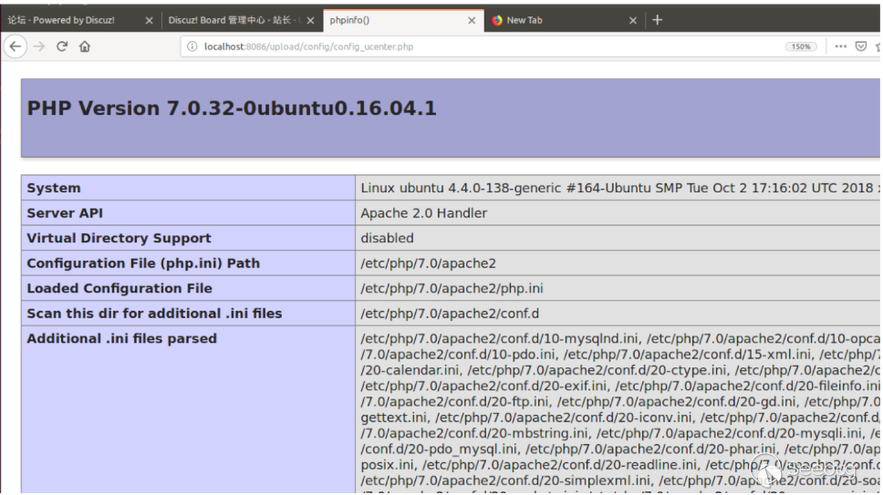883x495 pixels.
Task: Close the phpinfo() tab
Action: 472,20
